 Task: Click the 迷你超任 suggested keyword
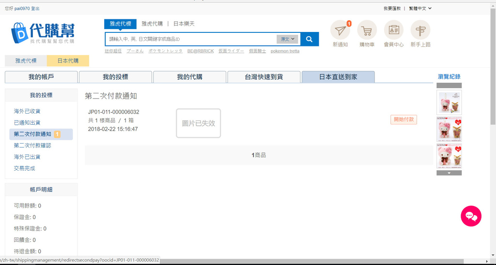point(113,51)
